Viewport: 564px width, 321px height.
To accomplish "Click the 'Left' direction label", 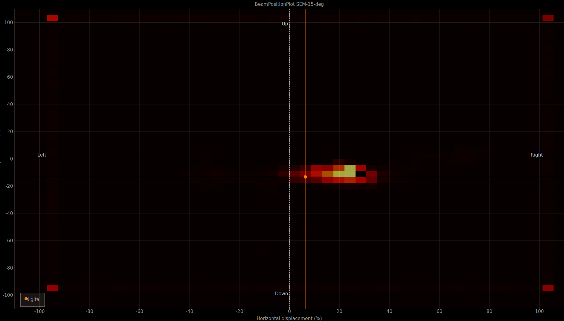I will click(42, 155).
